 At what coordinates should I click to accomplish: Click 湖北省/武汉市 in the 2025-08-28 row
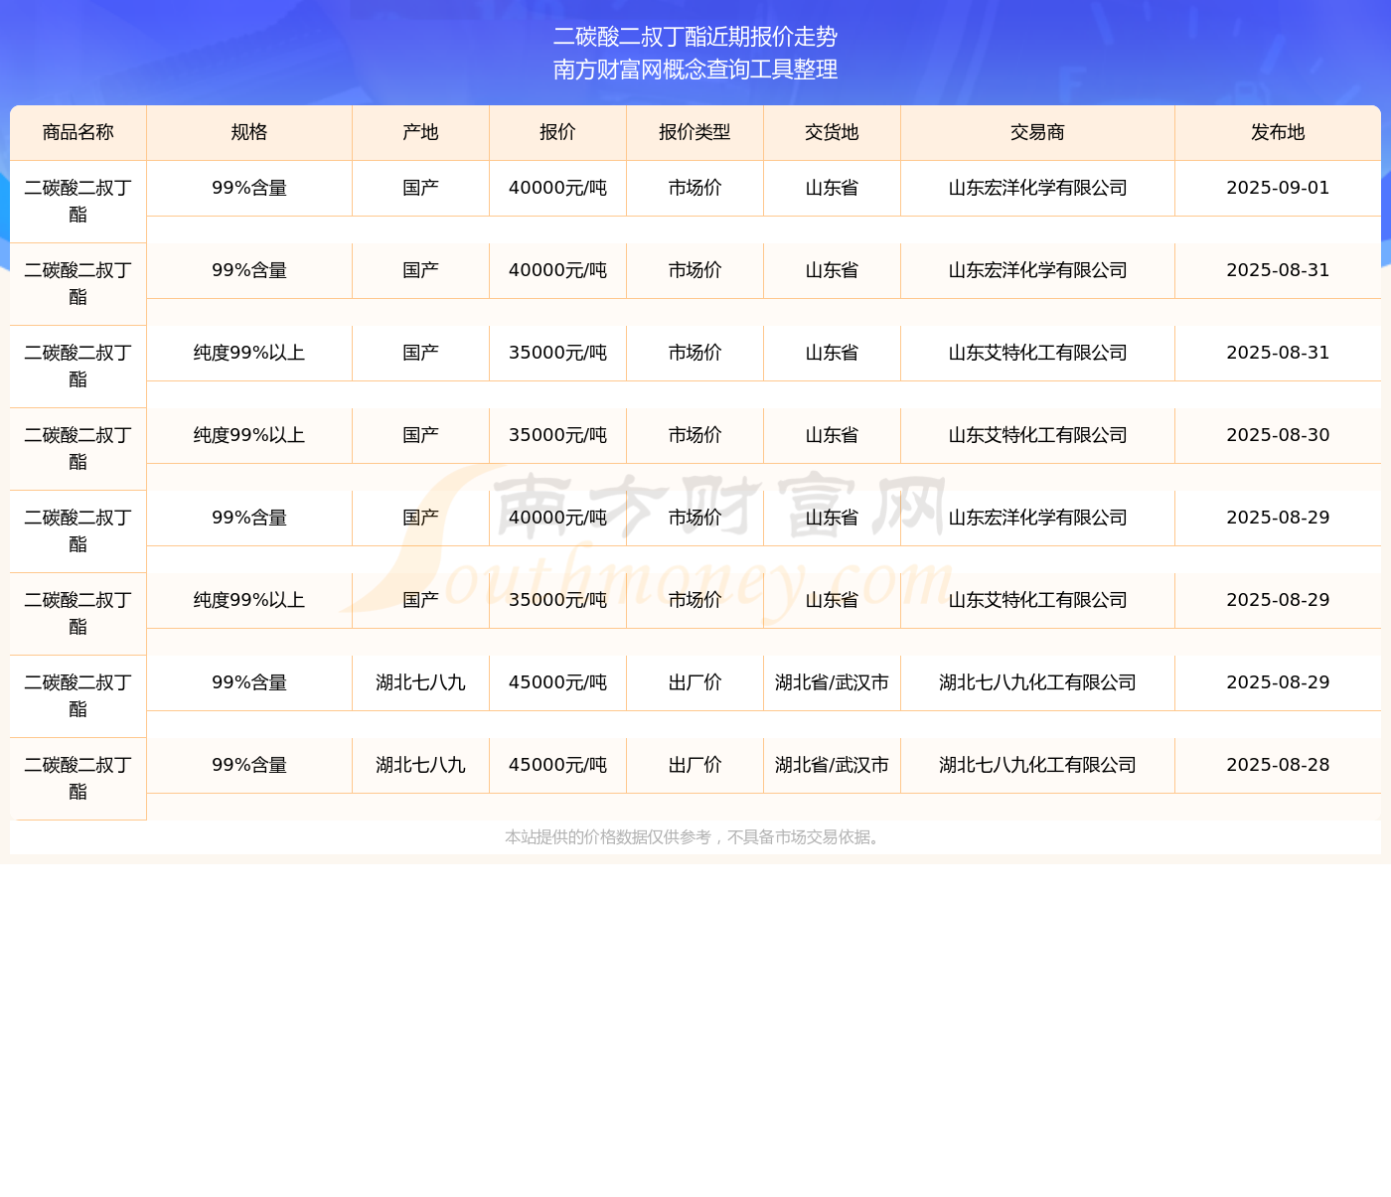pyautogui.click(x=833, y=765)
